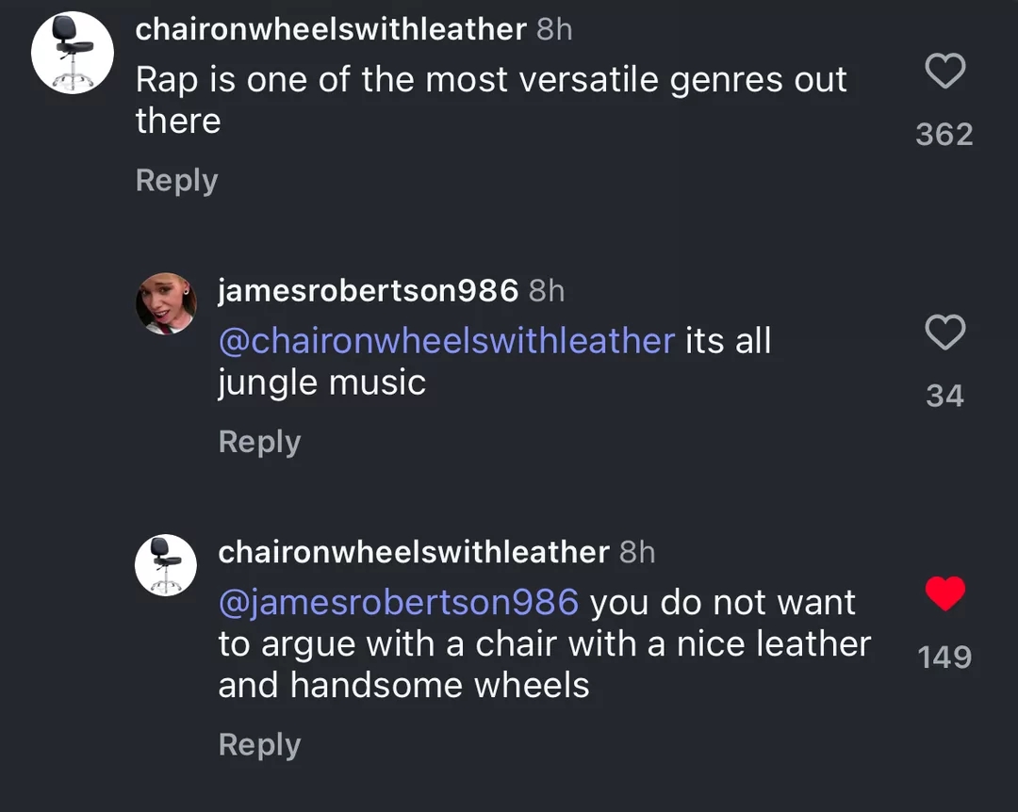Like the 'its all jungle music' reply

pos(944,332)
